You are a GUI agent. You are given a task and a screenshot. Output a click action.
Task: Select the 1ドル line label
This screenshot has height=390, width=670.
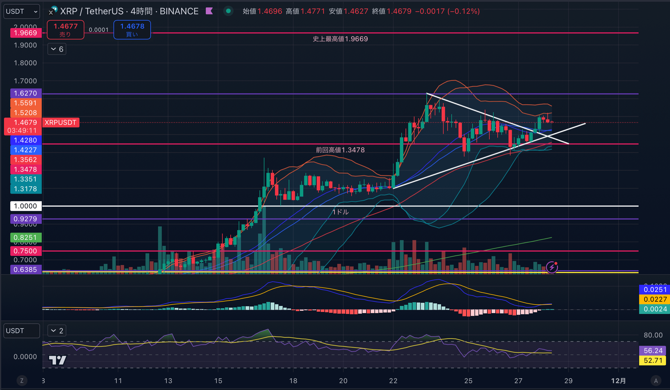pyautogui.click(x=340, y=212)
